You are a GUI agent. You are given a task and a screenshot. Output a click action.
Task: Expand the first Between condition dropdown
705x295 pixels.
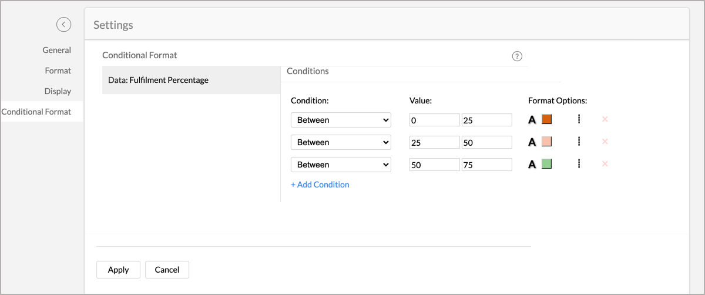[x=341, y=120]
